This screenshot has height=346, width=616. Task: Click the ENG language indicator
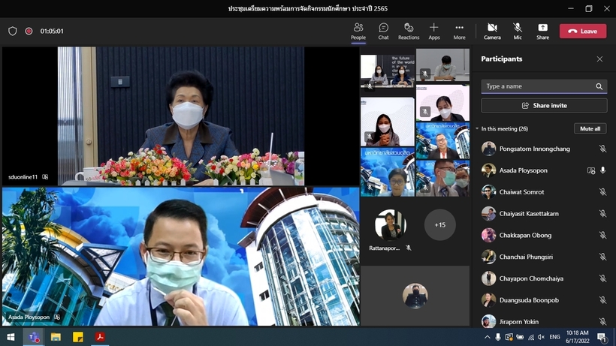pyautogui.click(x=554, y=337)
